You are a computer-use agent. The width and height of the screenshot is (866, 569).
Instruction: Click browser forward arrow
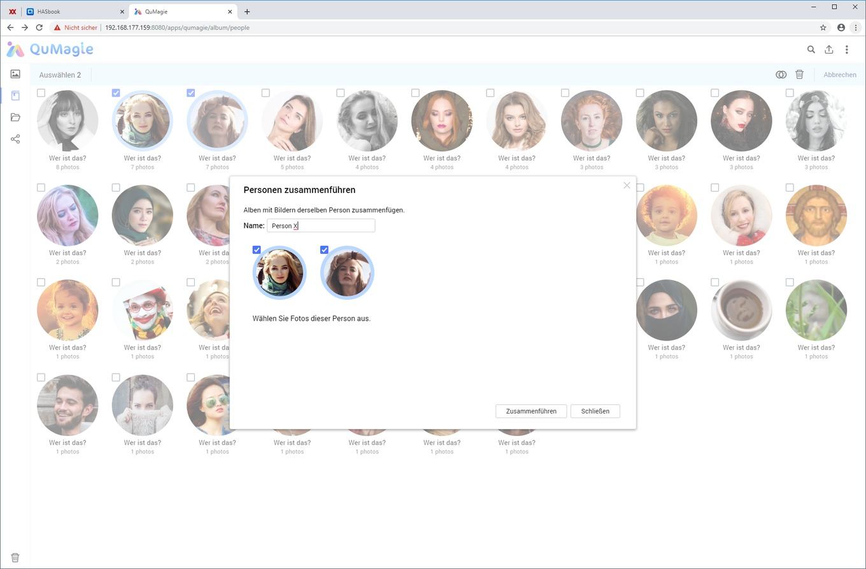pyautogui.click(x=24, y=27)
